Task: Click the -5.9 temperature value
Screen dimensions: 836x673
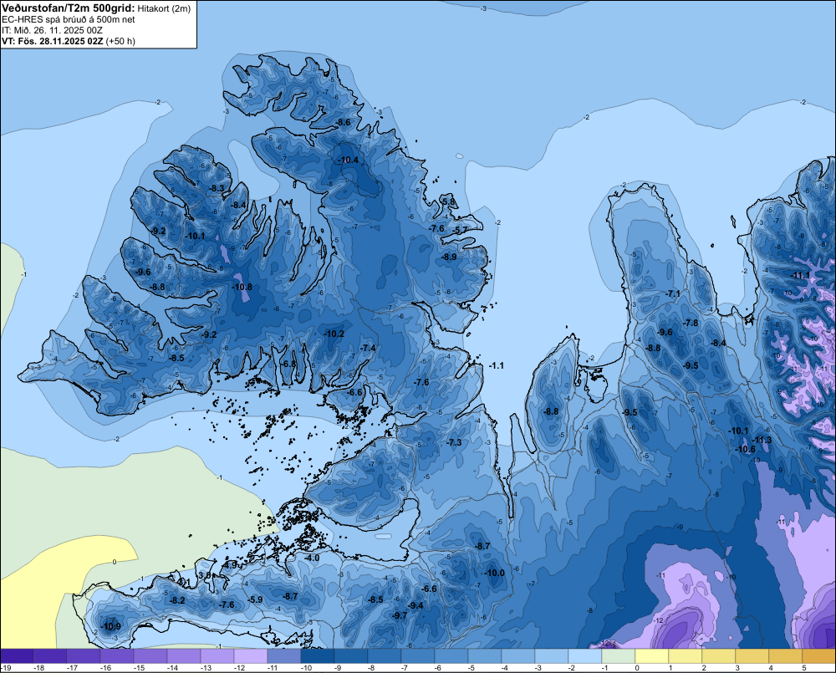Action: coord(255,599)
